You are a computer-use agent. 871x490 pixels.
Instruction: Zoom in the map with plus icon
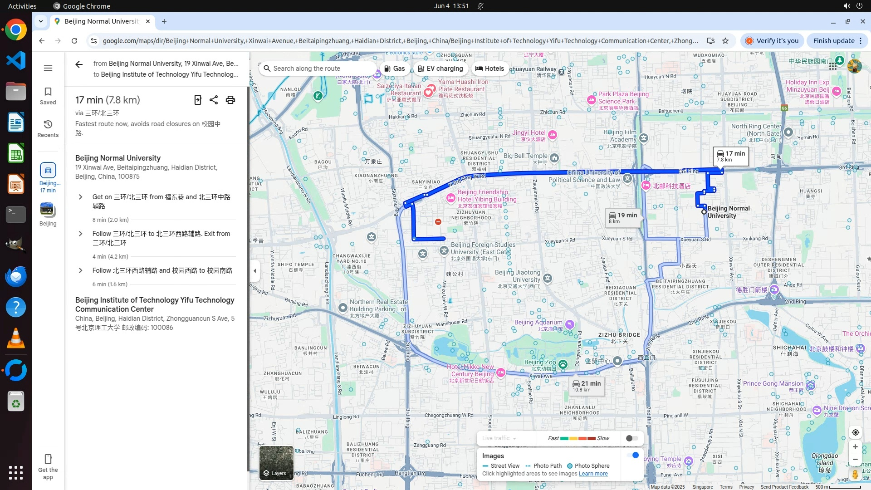point(855,447)
